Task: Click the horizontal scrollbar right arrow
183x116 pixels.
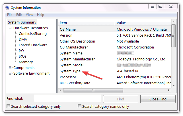Action: 169,90
